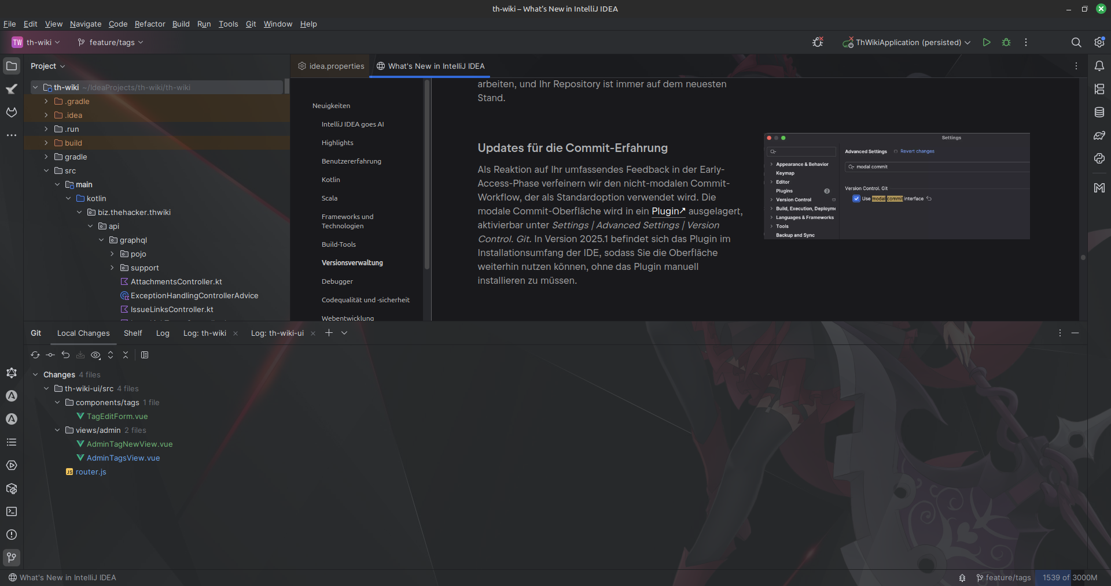The height and width of the screenshot is (586, 1111).
Task: Open the Navigate menu
Action: point(86,24)
